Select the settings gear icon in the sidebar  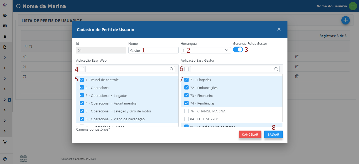[x=4, y=15]
